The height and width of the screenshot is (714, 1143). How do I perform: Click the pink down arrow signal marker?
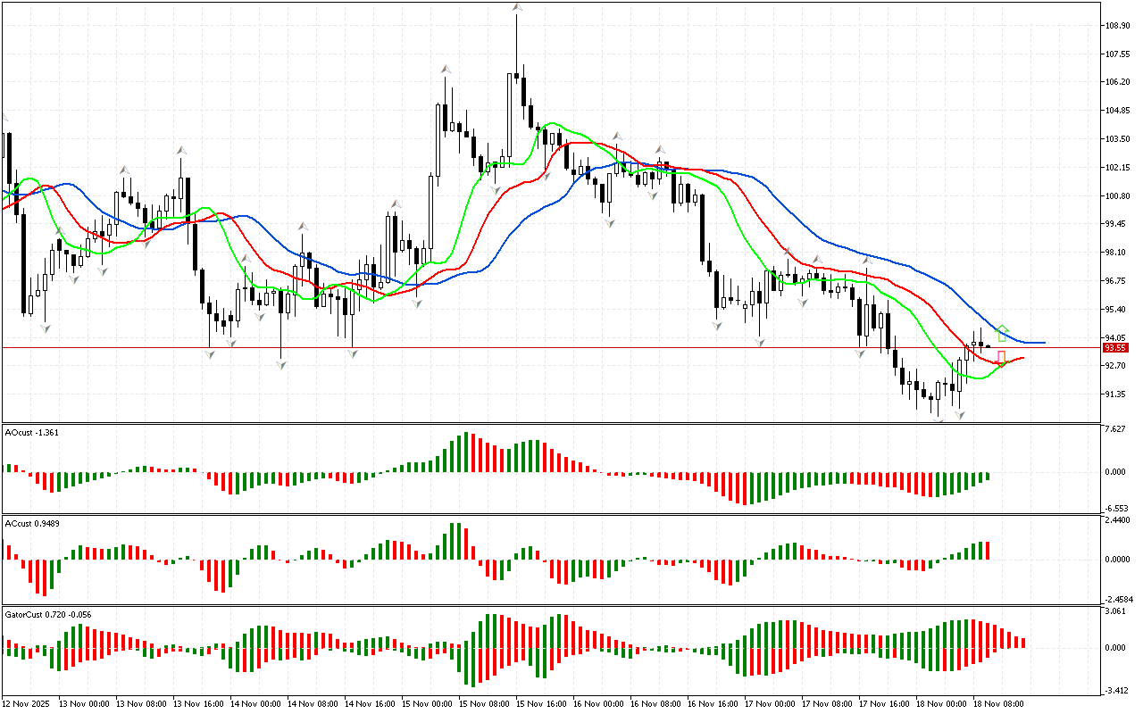[1002, 358]
